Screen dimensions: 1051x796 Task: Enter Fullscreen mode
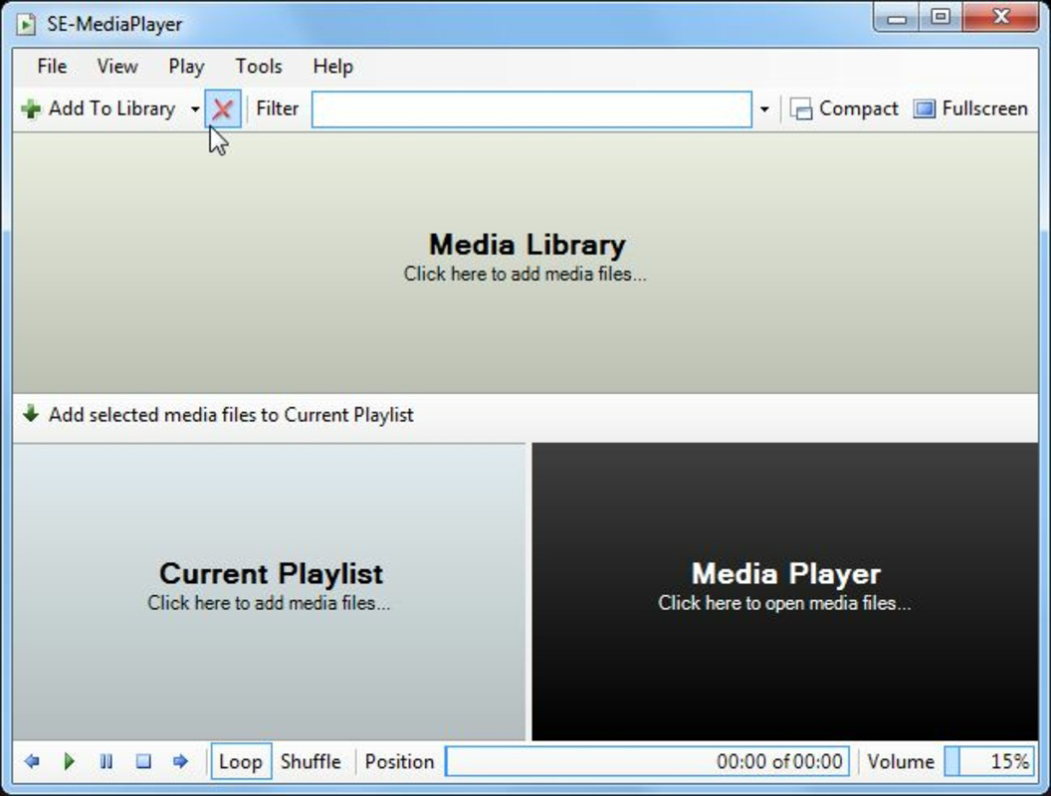pos(969,107)
